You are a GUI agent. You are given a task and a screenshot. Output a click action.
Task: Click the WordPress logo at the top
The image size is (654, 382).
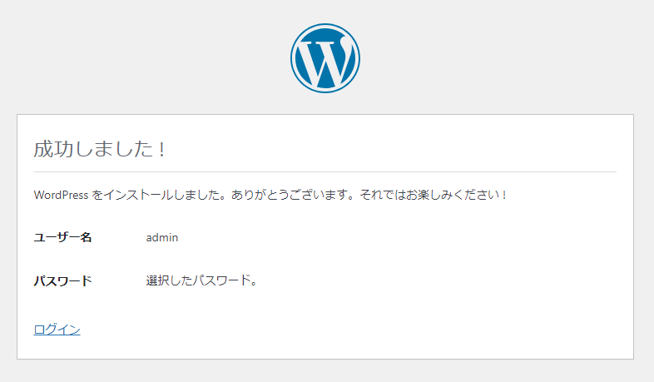tap(325, 57)
